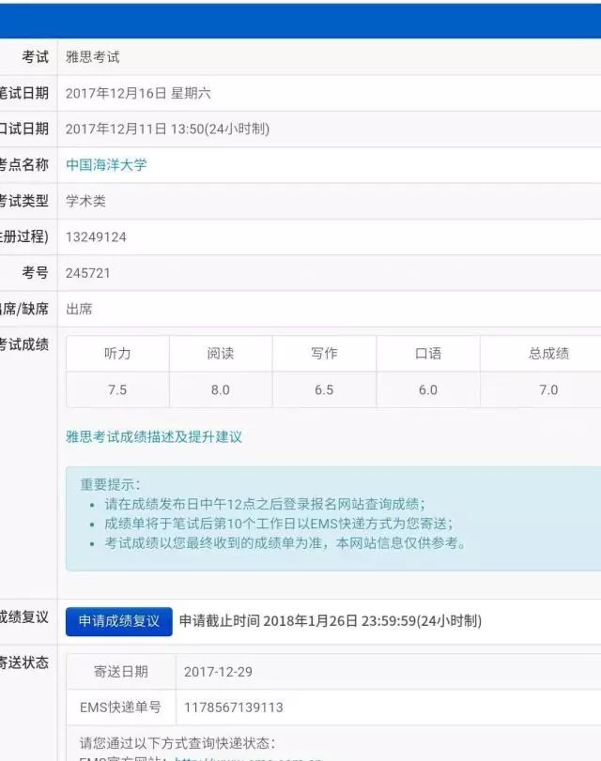The width and height of the screenshot is (601, 761).
Task: Click the 考号 row label
Action: (x=35, y=273)
